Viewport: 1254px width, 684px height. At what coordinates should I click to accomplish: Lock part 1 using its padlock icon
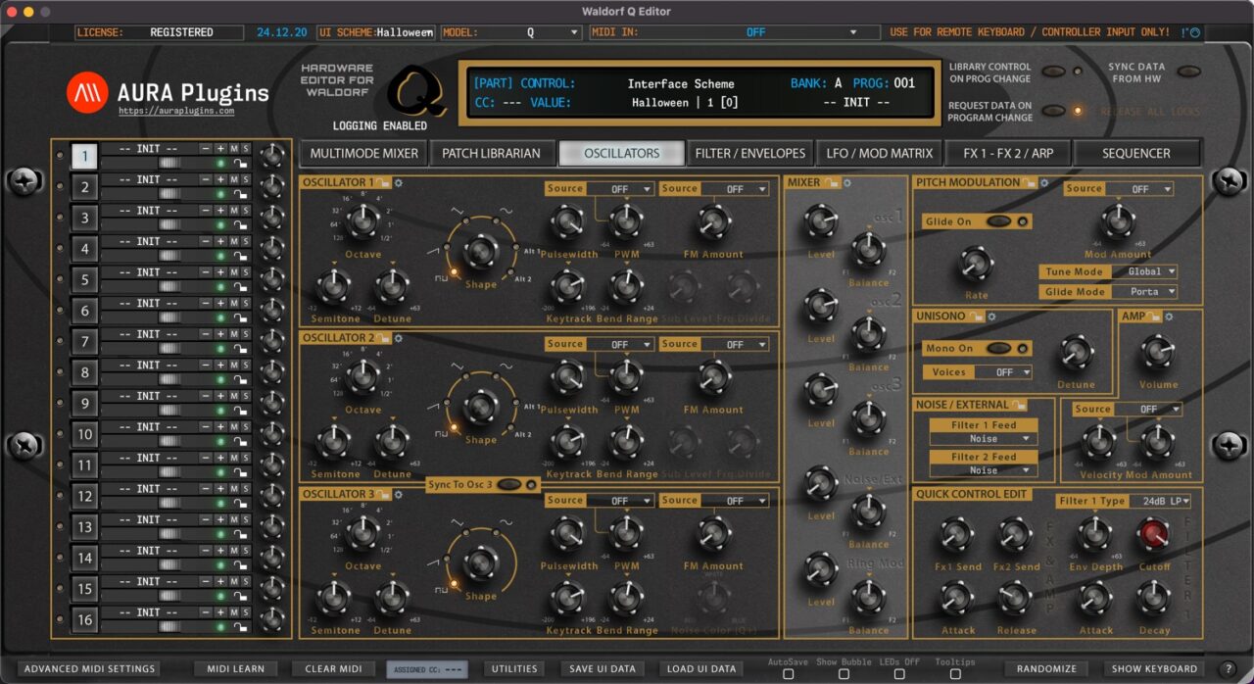pyautogui.click(x=241, y=163)
